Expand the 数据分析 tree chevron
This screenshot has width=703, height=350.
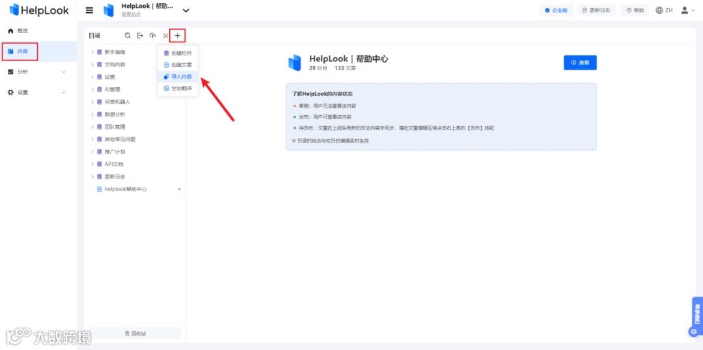(x=92, y=114)
